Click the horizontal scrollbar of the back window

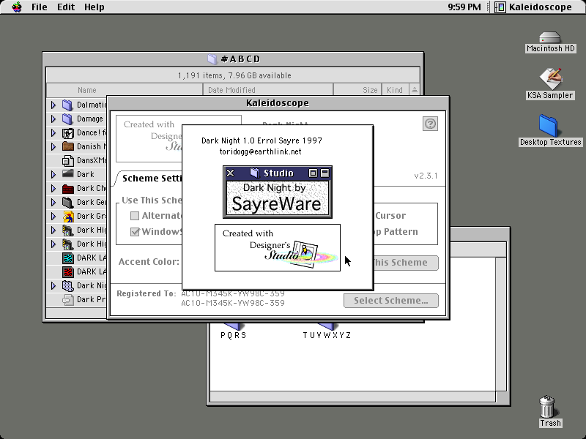click(x=353, y=397)
